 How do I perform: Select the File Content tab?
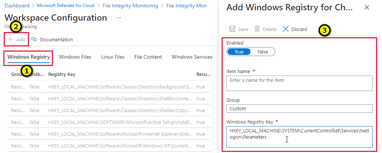pos(148,57)
